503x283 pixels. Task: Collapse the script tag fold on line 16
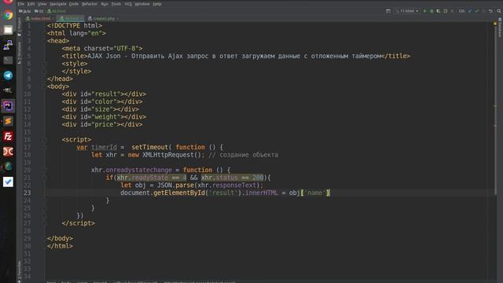pyautogui.click(x=45, y=140)
